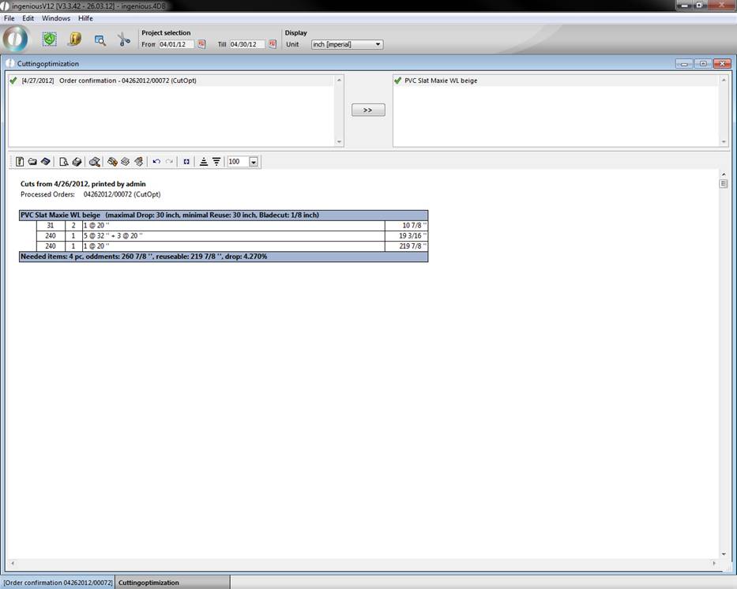This screenshot has width=737, height=589.
Task: Open the Windows menu
Action: [x=55, y=18]
